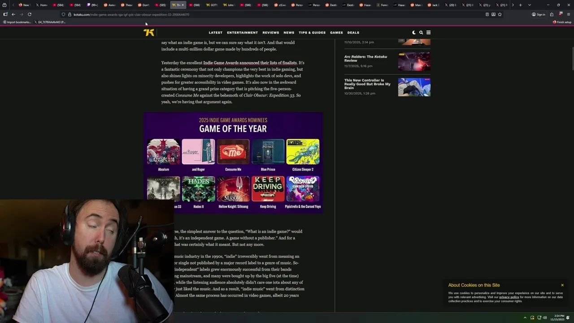The height and width of the screenshot is (323, 574).
Task: Open the GAMES section
Action: pyautogui.click(x=336, y=32)
